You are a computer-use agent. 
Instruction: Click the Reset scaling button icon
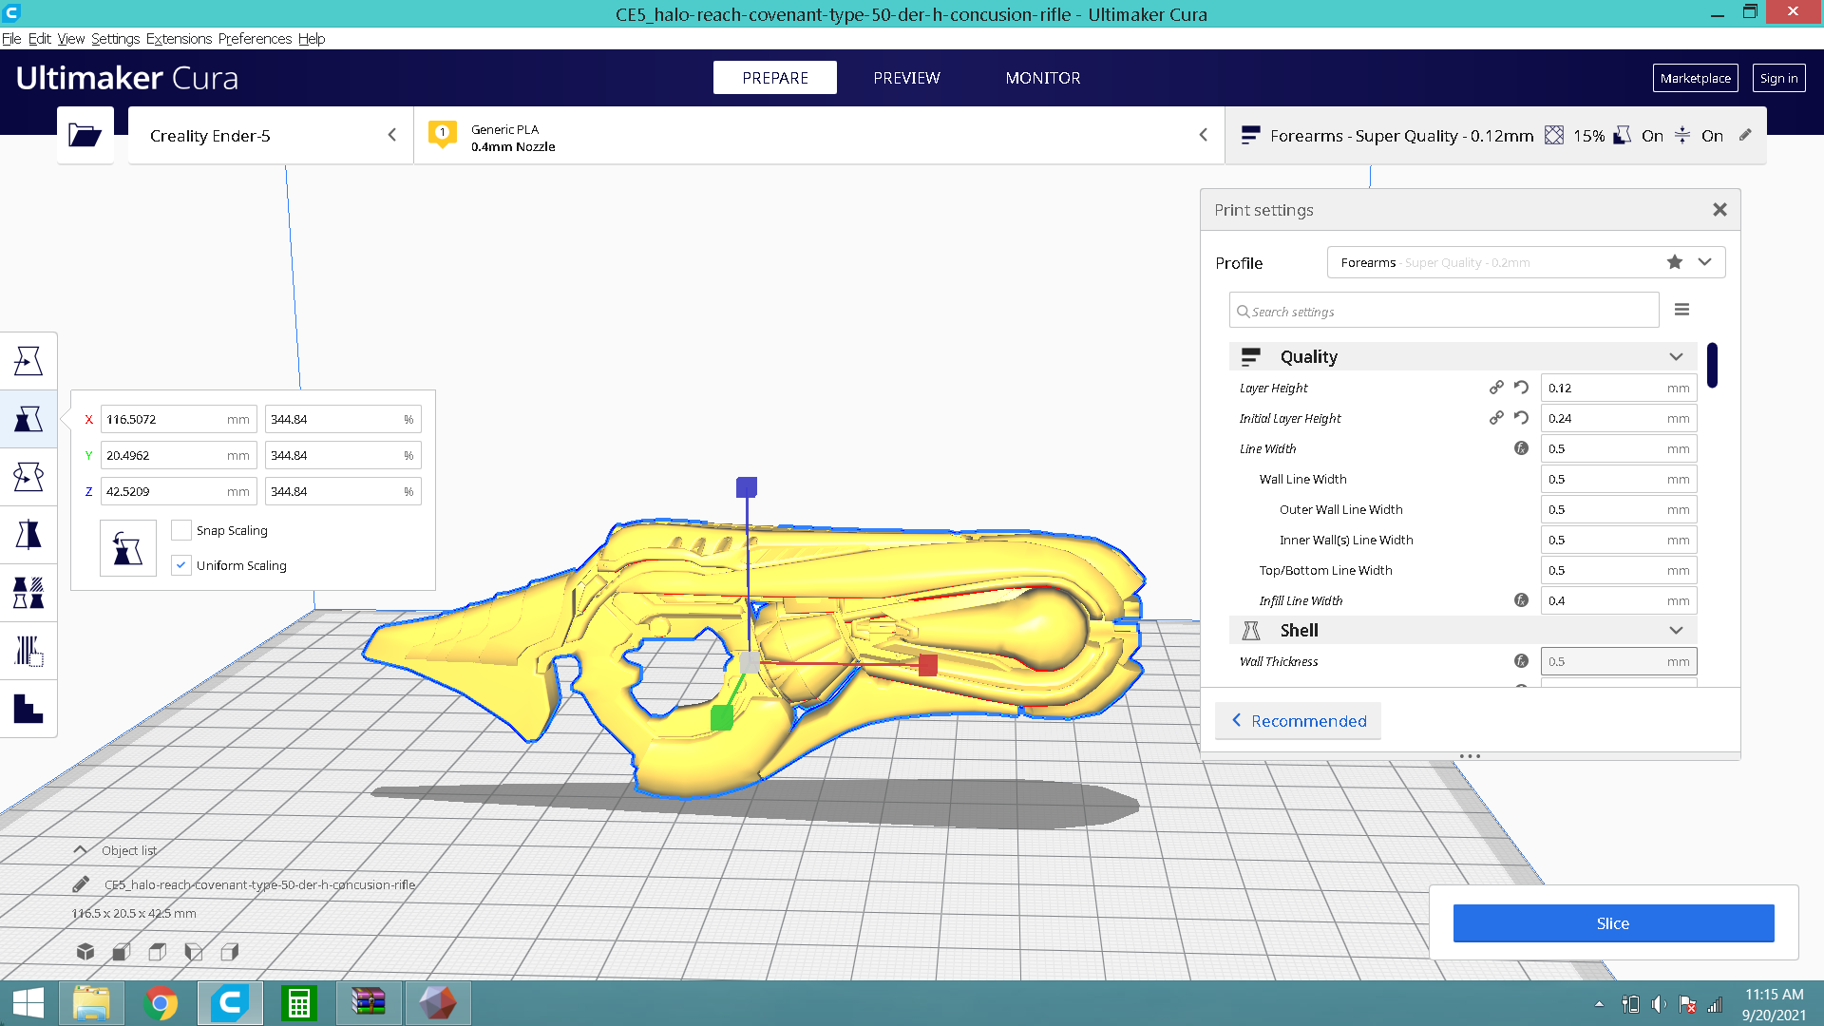click(127, 548)
